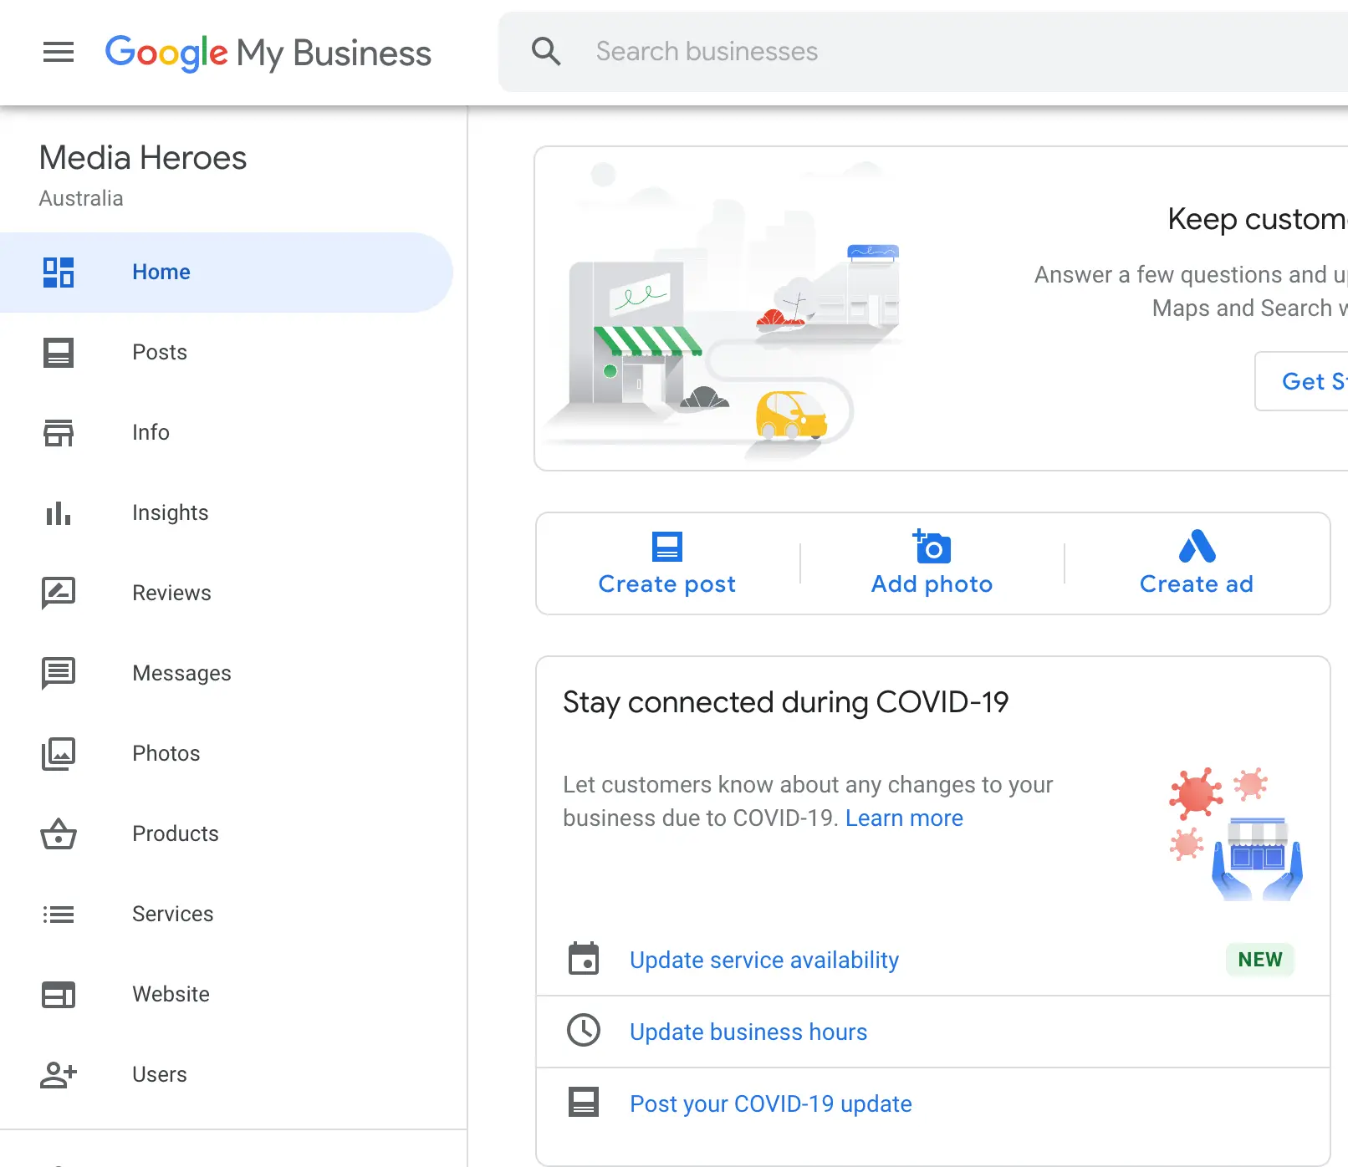Screen dimensions: 1348x1167
Task: Click the Create post icon
Action: tap(667, 547)
